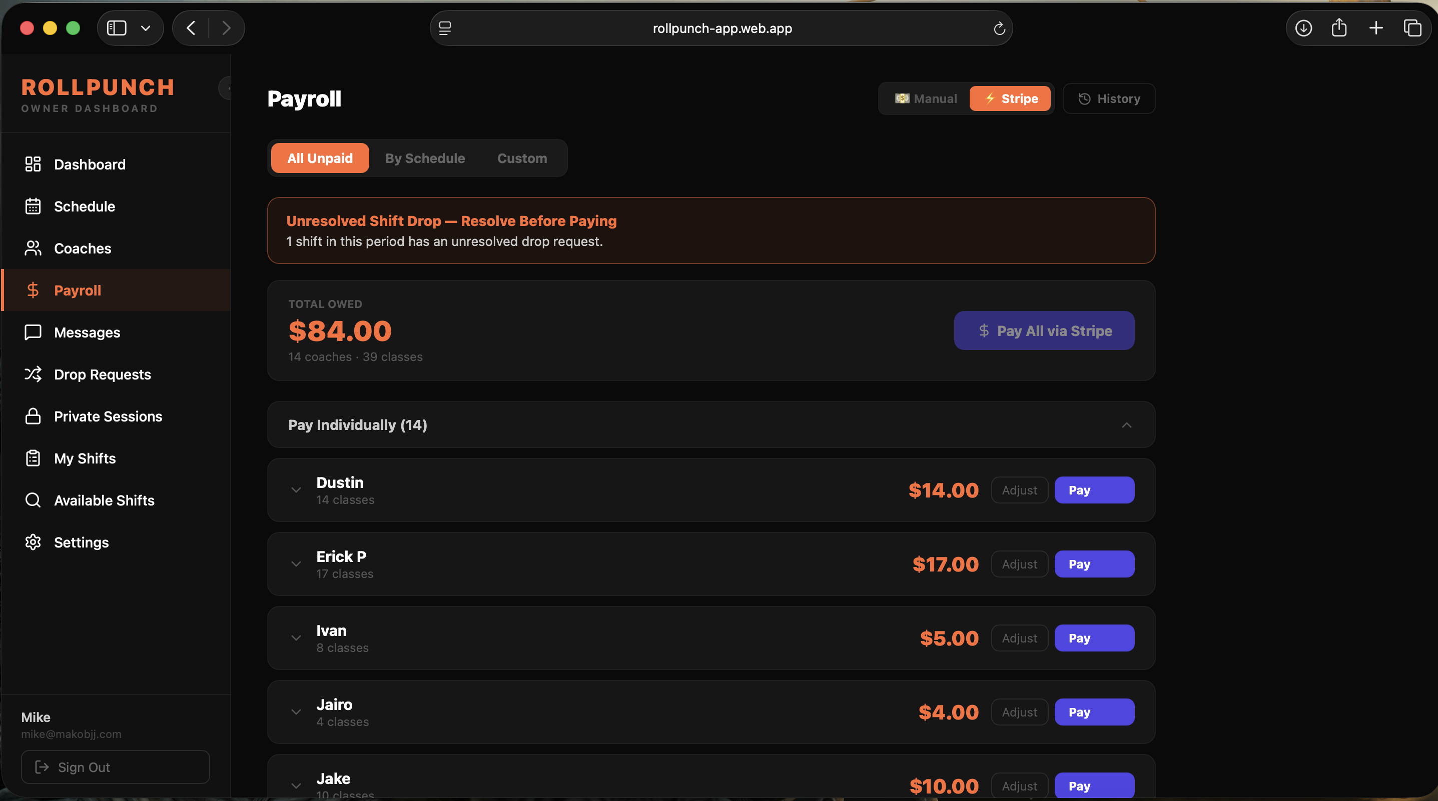Switch to the Custom tab
This screenshot has width=1438, height=801.
[522, 158]
